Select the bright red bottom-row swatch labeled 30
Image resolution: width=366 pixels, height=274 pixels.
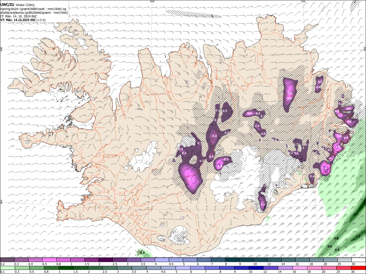pyautogui.click(x=358, y=268)
